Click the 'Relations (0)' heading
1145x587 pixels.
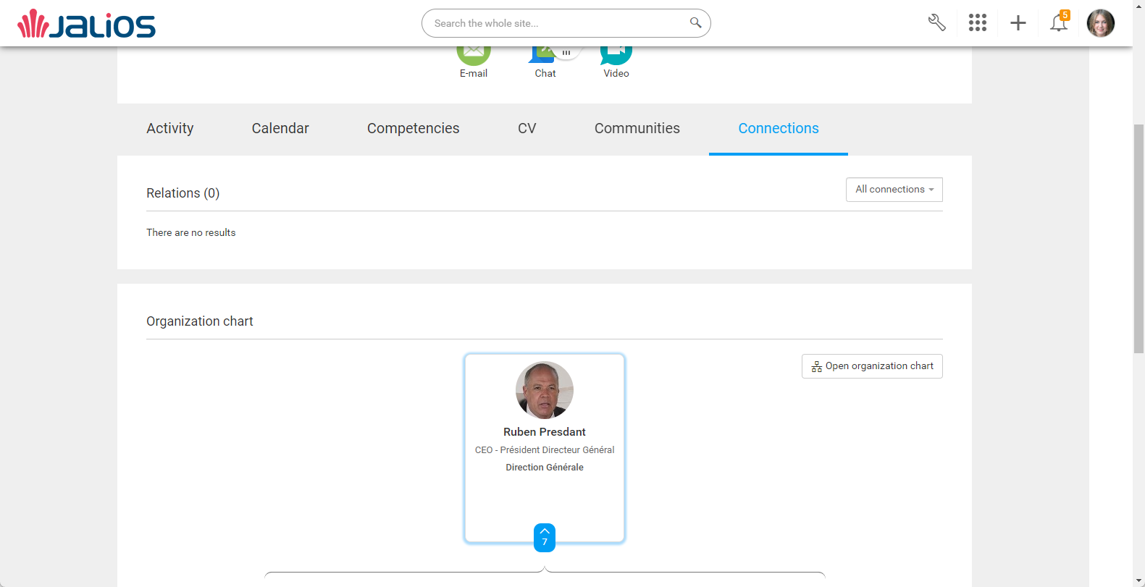point(183,193)
